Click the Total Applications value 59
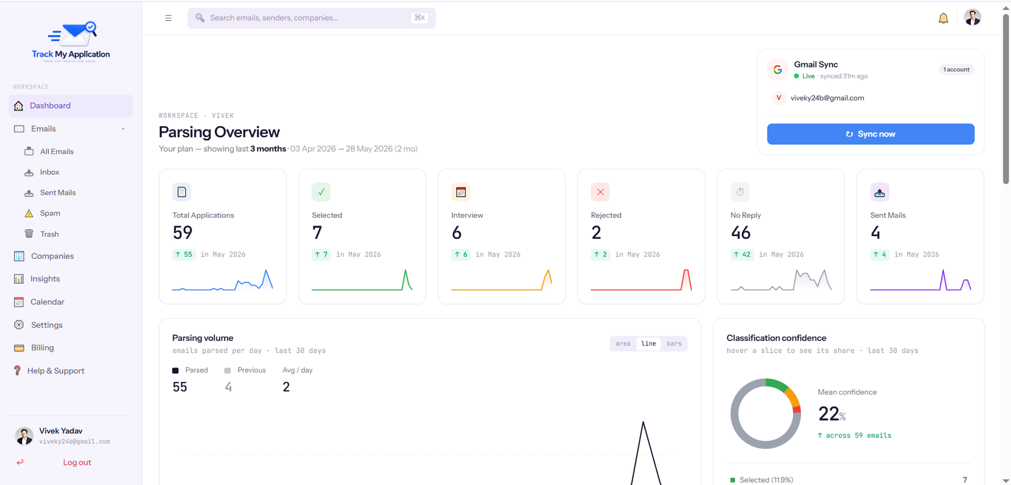The height and width of the screenshot is (485, 1011). pos(183,233)
